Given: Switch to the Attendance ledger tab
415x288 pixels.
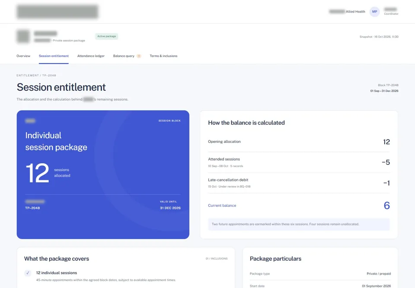Looking at the screenshot, I should (x=91, y=56).
